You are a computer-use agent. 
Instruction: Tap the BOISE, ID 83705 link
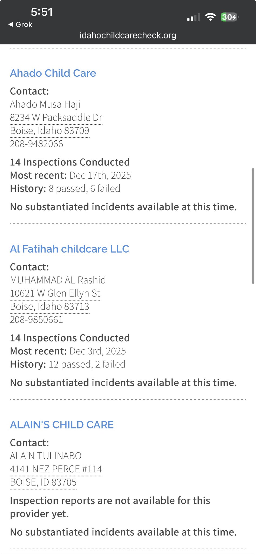[x=43, y=482]
